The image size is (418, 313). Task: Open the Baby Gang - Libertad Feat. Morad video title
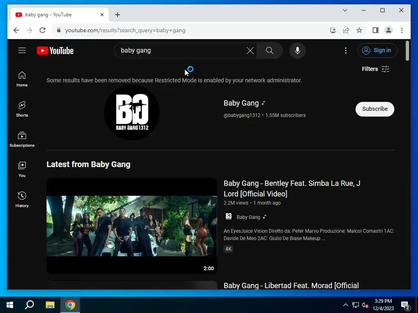291,286
